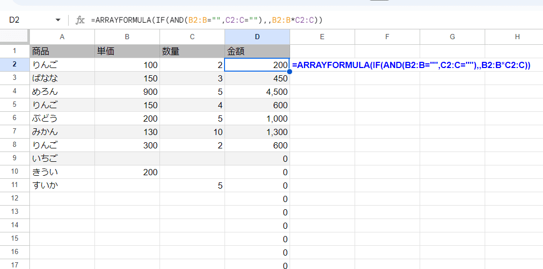Select the corner select-all box

pos(15,37)
